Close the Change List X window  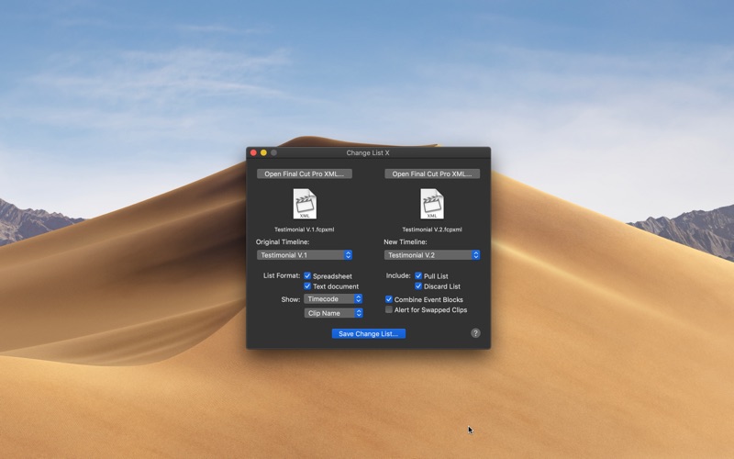[x=253, y=152]
